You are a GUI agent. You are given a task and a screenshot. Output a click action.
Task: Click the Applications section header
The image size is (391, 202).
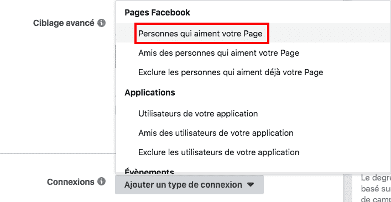click(150, 93)
